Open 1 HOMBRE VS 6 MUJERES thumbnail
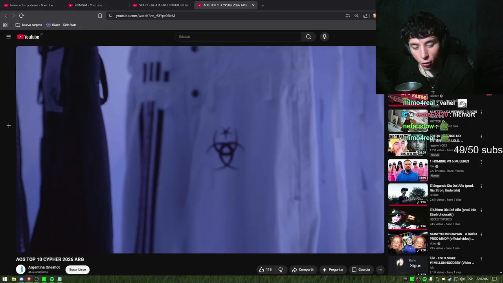The height and width of the screenshot is (283, 503). (x=408, y=170)
